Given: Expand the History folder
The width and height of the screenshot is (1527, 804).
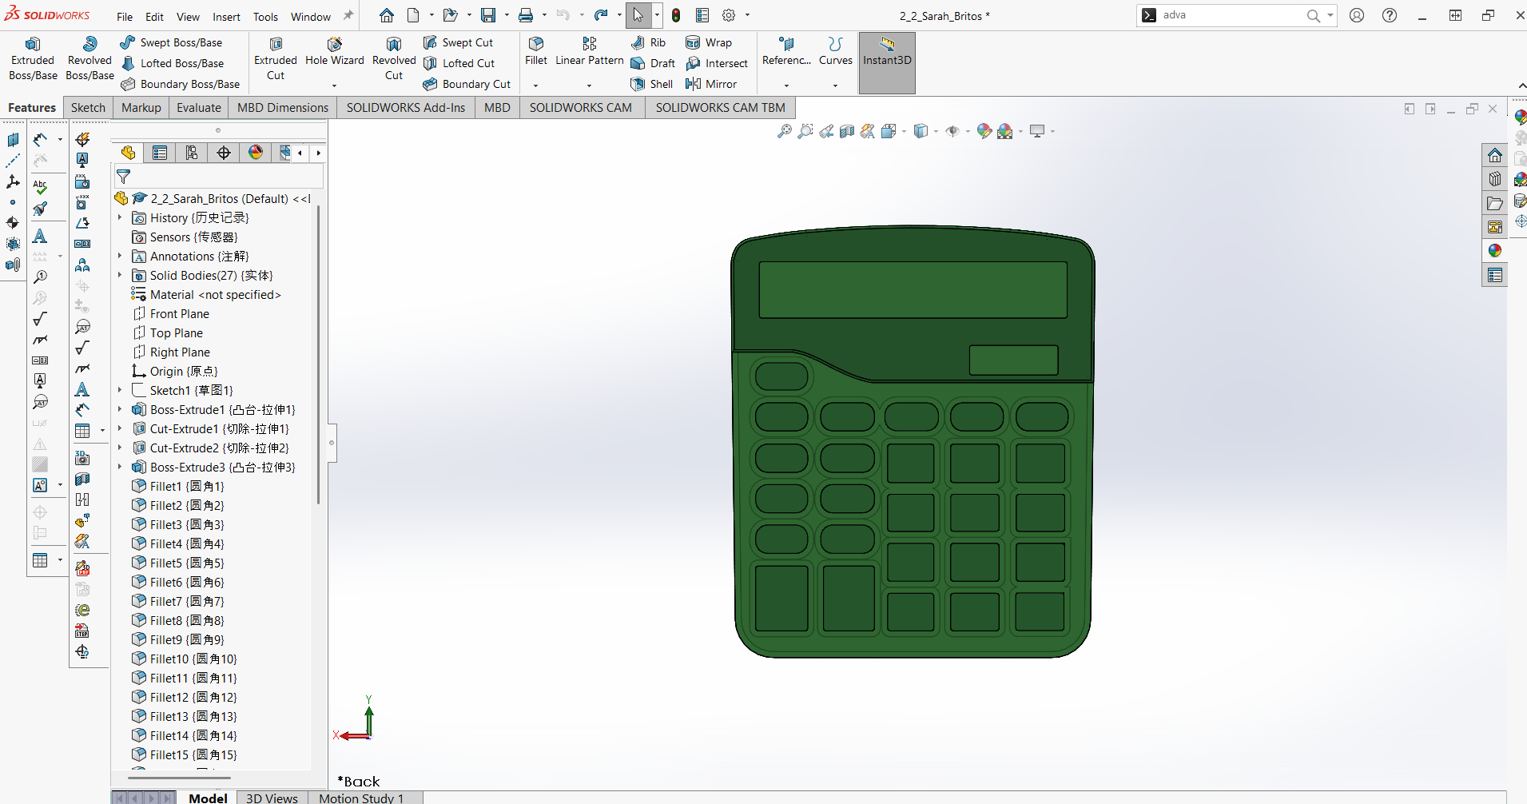Looking at the screenshot, I should [x=121, y=217].
